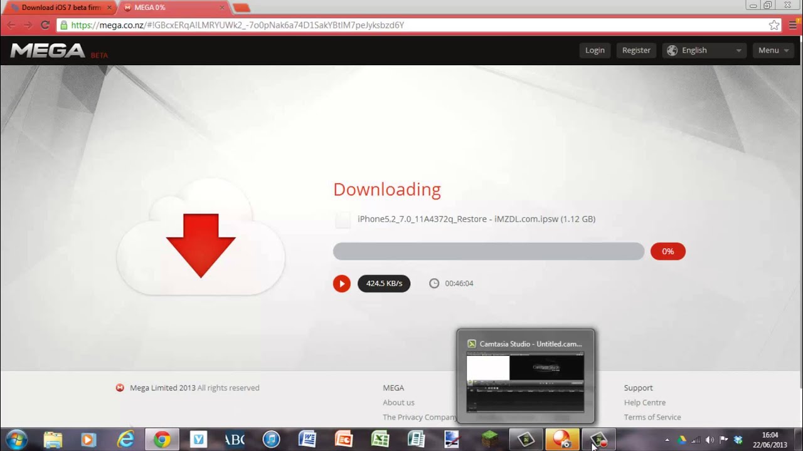Viewport: 803px width, 451px height.
Task: Click the green HTTPS padlock icon
Action: (x=63, y=25)
